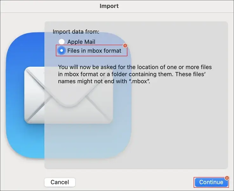The width and height of the screenshot is (234, 191).
Task: Choose the Files in mbox format option
Action: pos(62,51)
